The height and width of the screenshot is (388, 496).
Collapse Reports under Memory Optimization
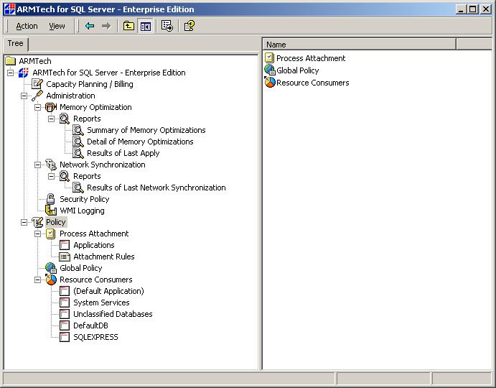(51, 119)
